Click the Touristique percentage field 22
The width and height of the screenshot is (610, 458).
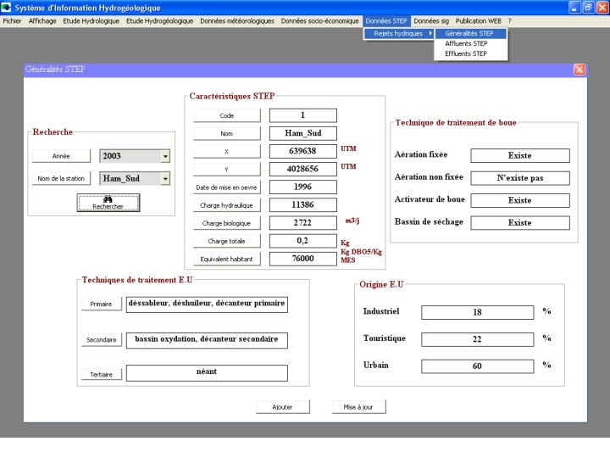(x=477, y=339)
